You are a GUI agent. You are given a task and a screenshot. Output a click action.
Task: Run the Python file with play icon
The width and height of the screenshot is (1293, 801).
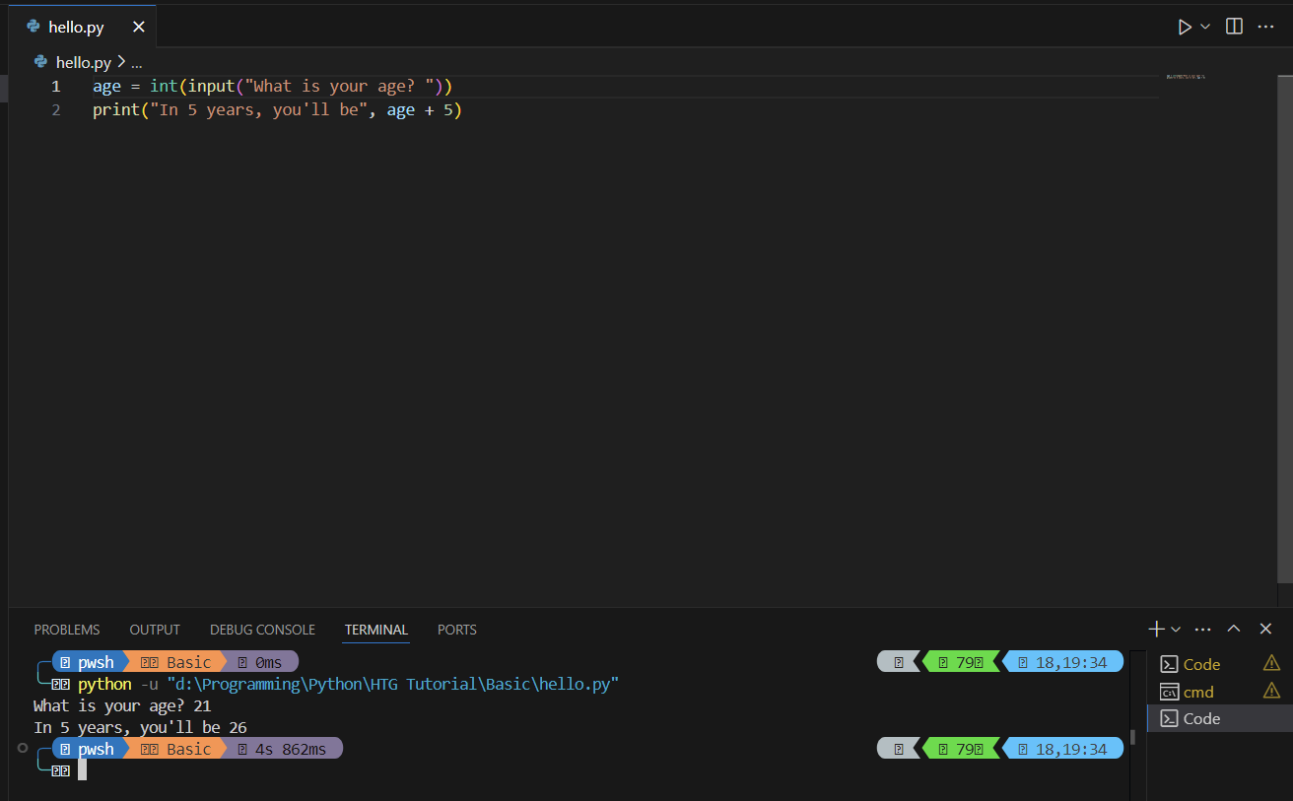tap(1185, 27)
